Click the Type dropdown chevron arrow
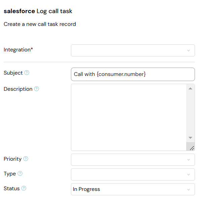 click(x=189, y=175)
